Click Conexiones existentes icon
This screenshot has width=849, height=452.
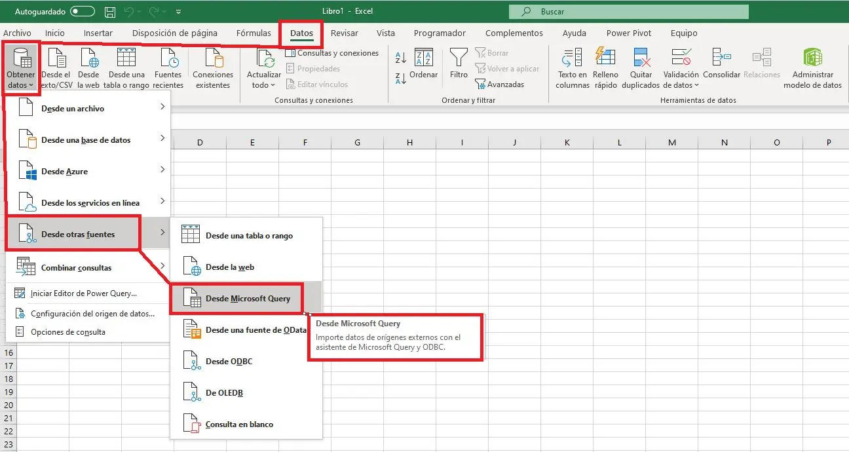tap(213, 59)
